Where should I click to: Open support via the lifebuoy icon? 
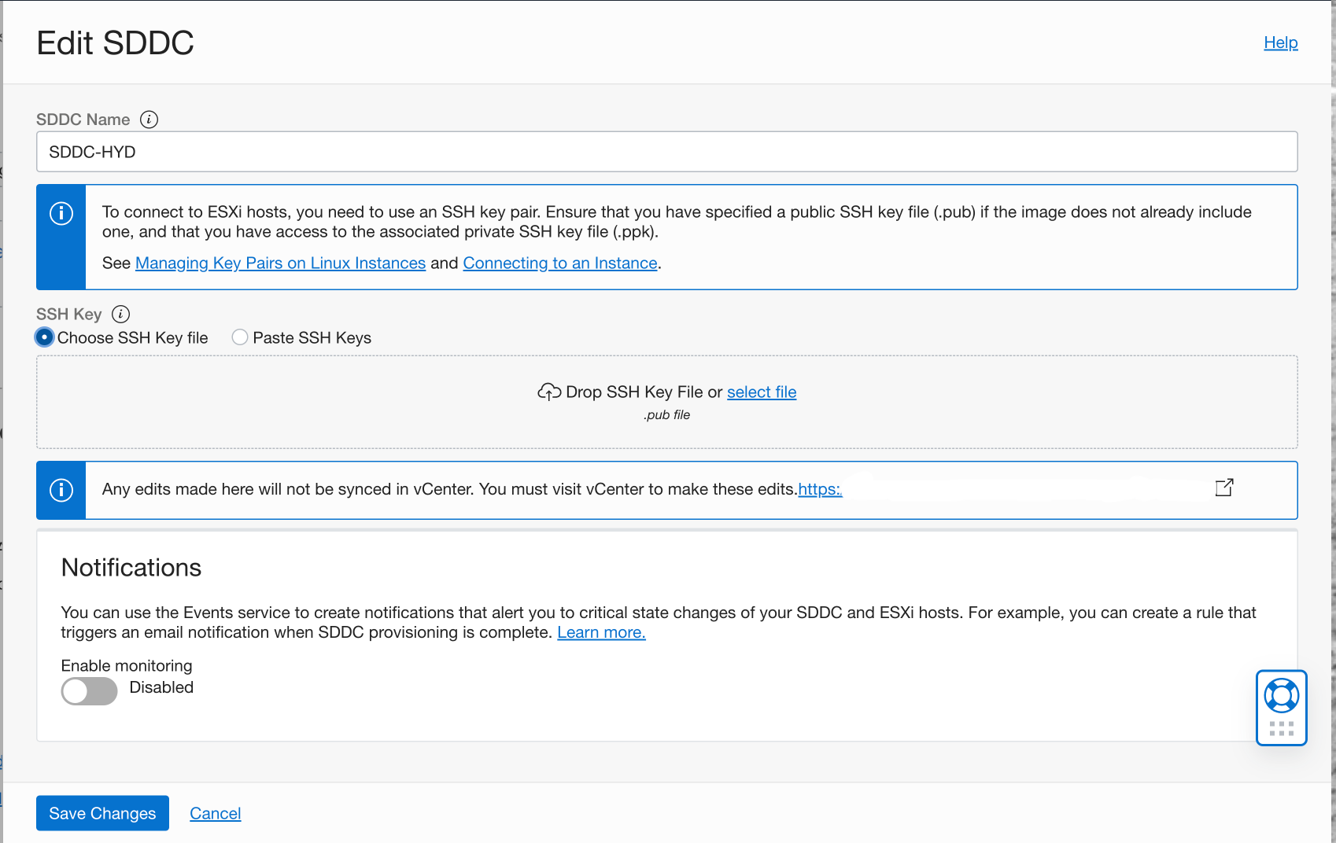tap(1281, 695)
